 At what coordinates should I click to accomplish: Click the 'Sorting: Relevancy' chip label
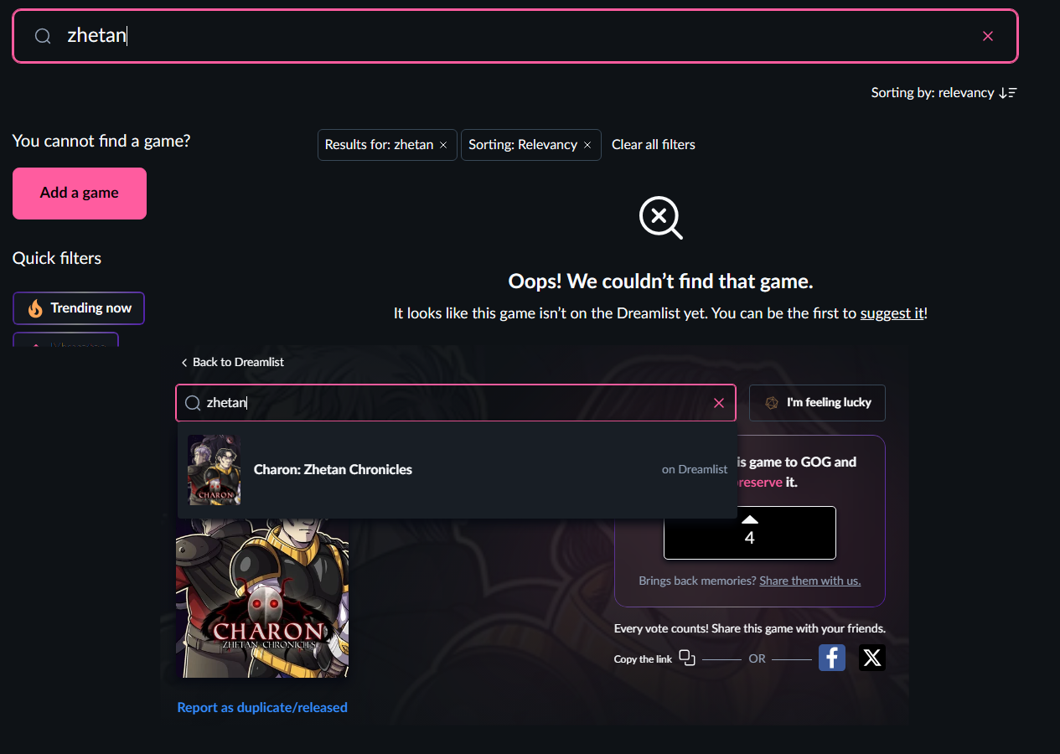[x=523, y=145]
